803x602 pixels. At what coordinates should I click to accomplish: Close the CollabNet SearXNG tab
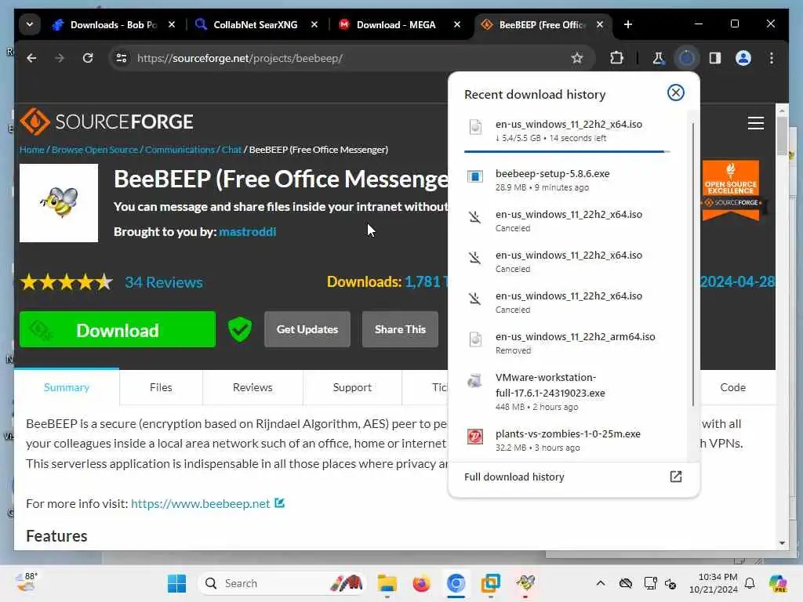[314, 24]
